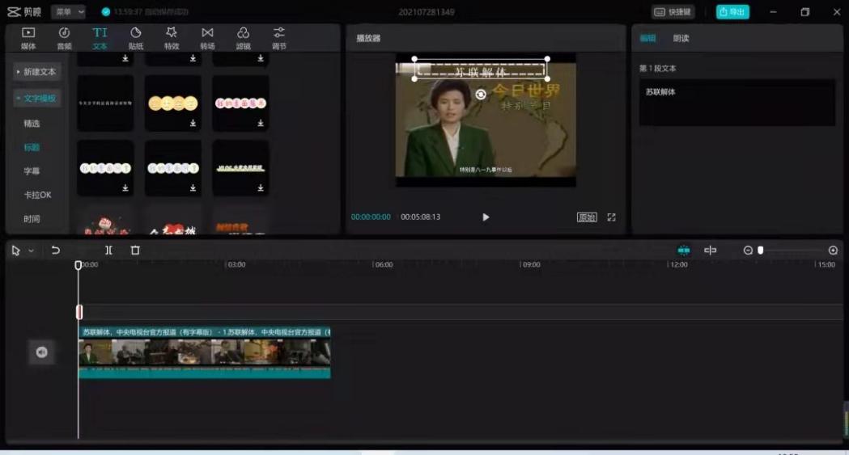Open the 音频 audio panel
849x455 pixels.
[x=65, y=38]
